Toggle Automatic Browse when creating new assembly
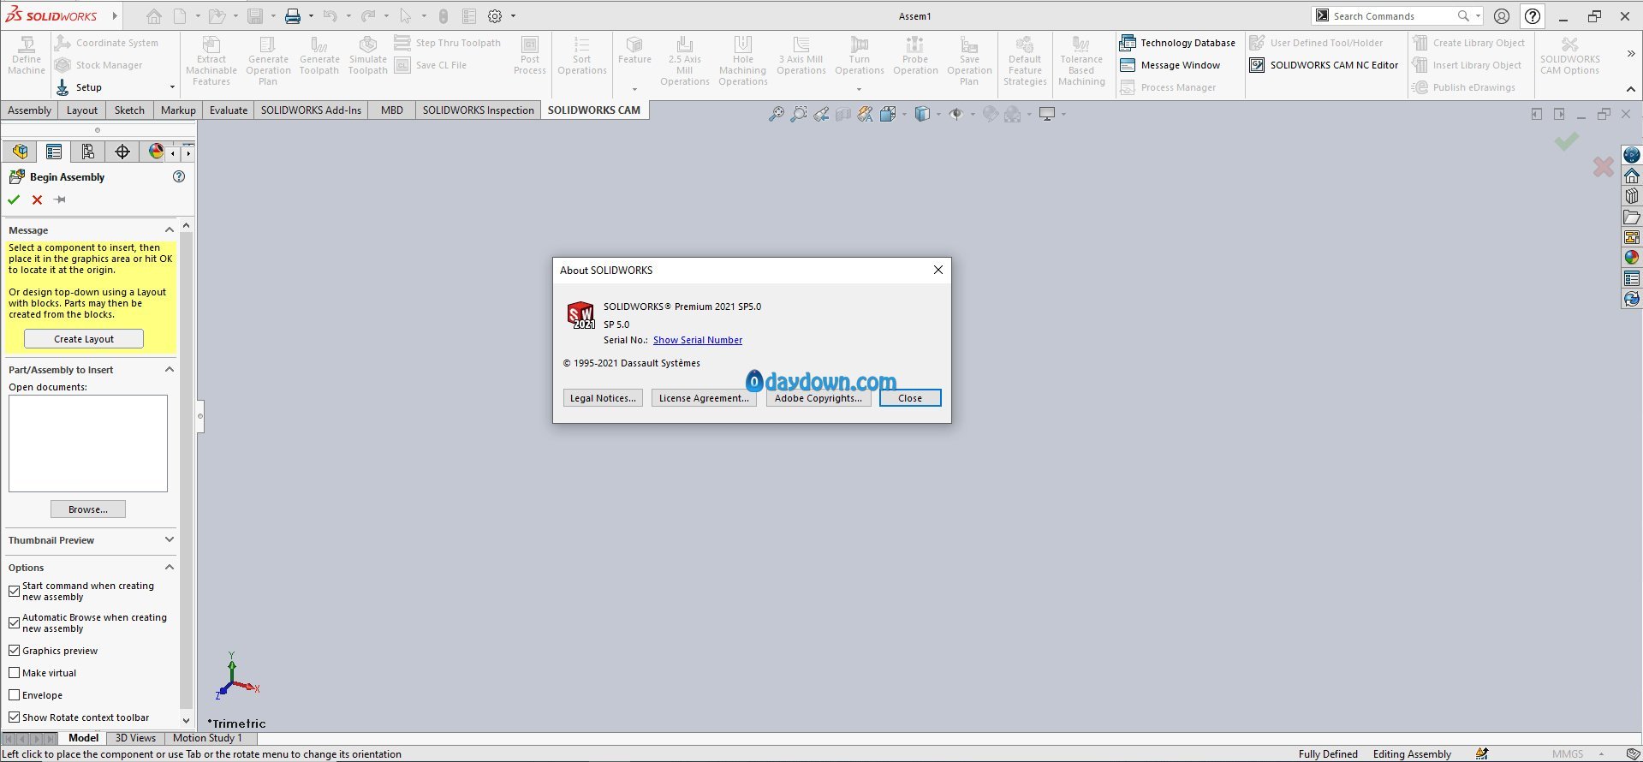 click(15, 622)
